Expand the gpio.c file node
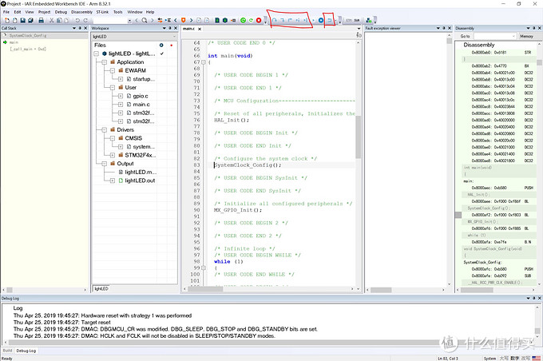 tap(121, 96)
